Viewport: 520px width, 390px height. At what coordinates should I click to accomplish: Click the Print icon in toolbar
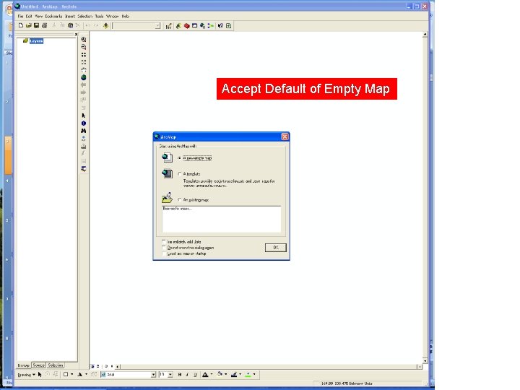[45, 25]
